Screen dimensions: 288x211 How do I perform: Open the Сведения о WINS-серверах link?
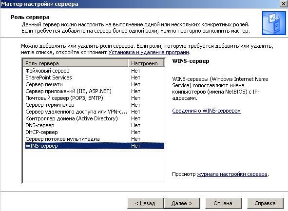point(206,111)
